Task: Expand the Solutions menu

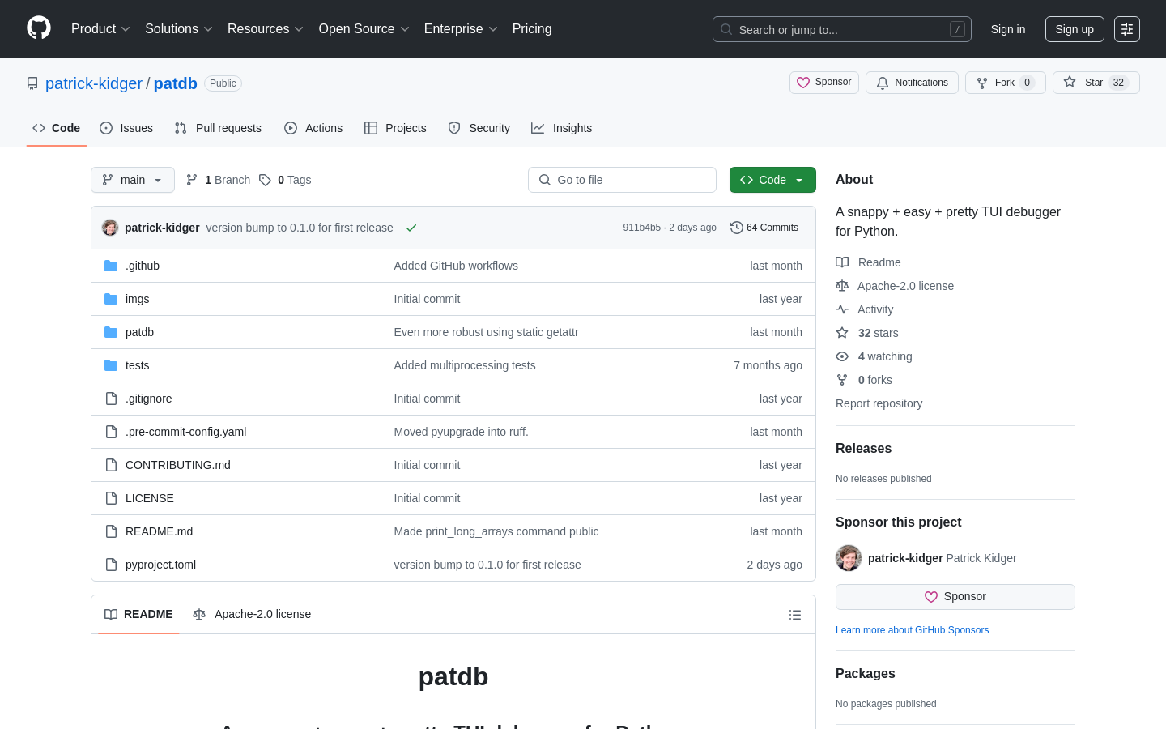Action: [x=178, y=29]
